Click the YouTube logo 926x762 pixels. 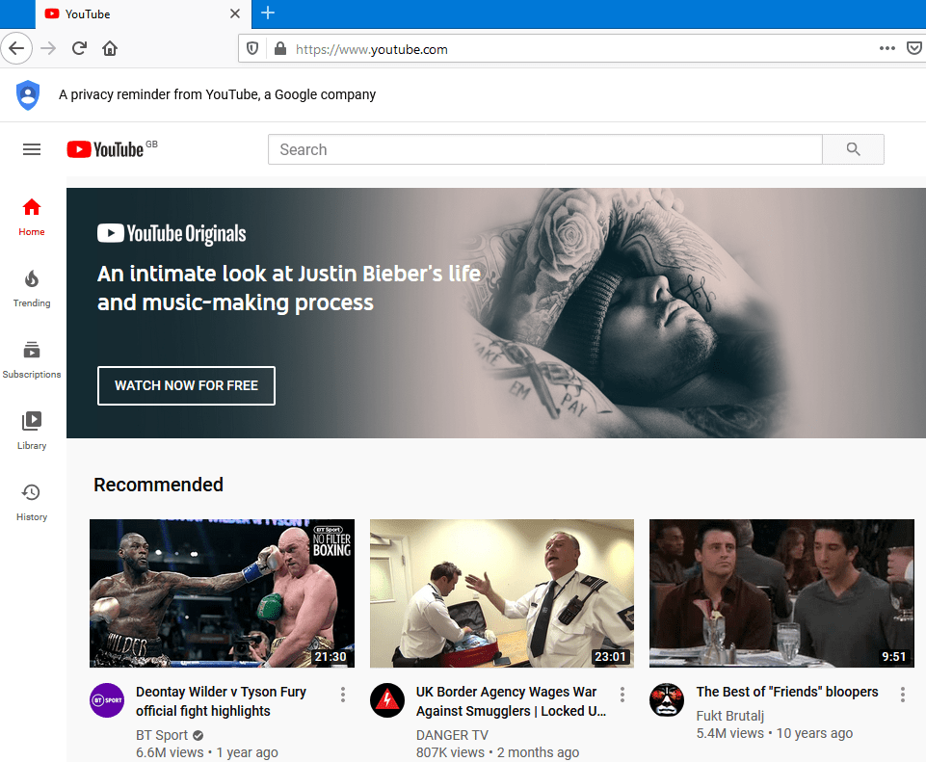click(x=106, y=149)
